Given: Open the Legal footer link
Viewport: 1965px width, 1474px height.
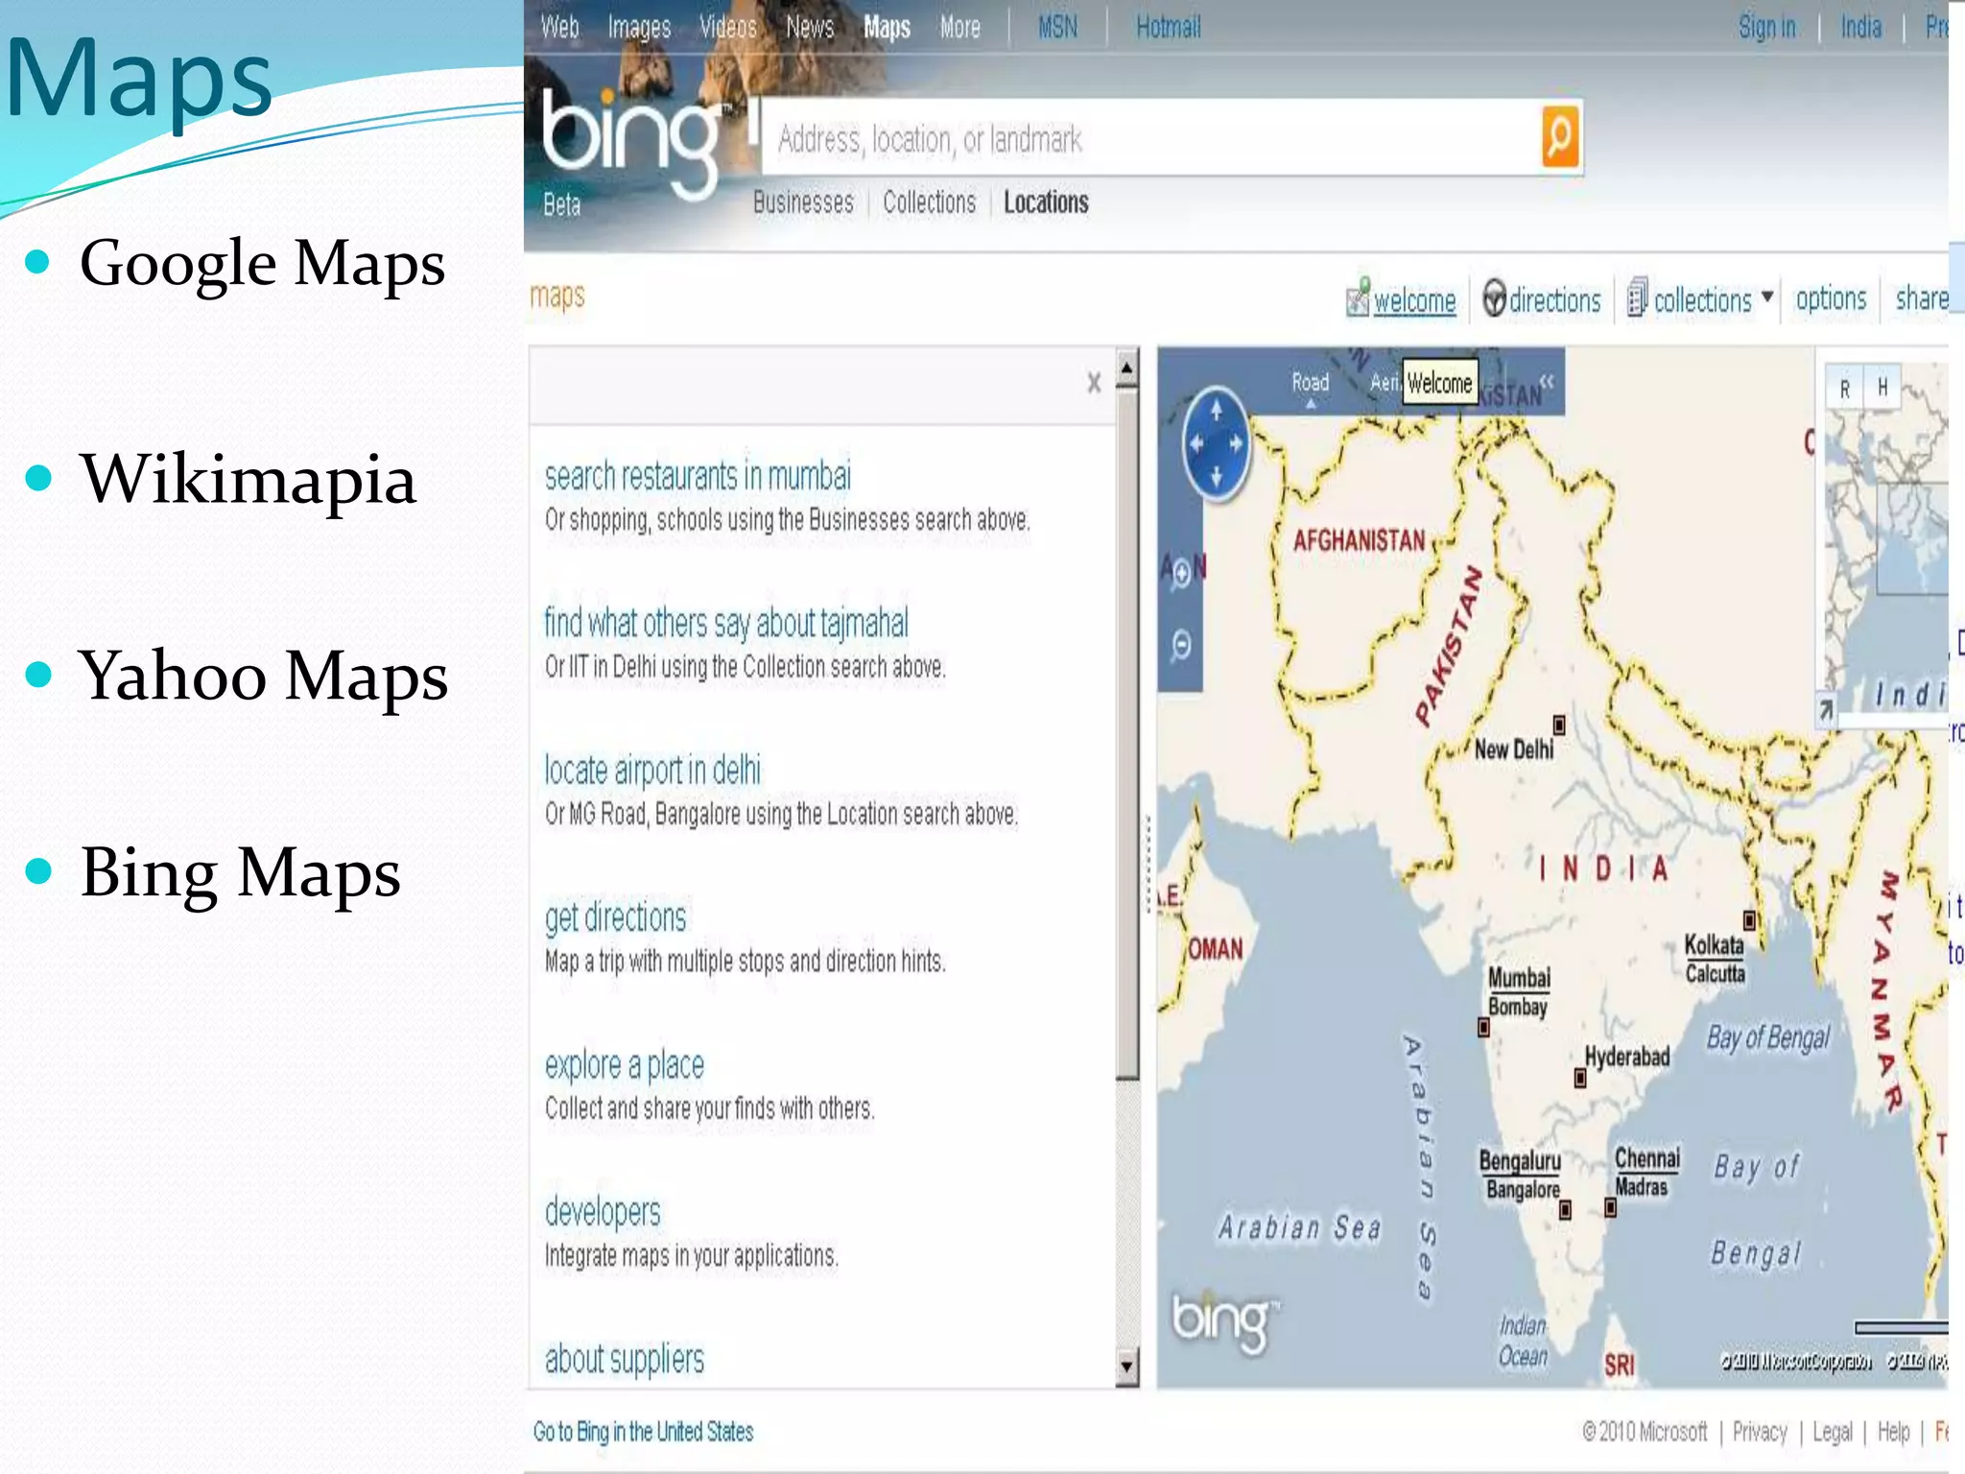Looking at the screenshot, I should click(1832, 1433).
